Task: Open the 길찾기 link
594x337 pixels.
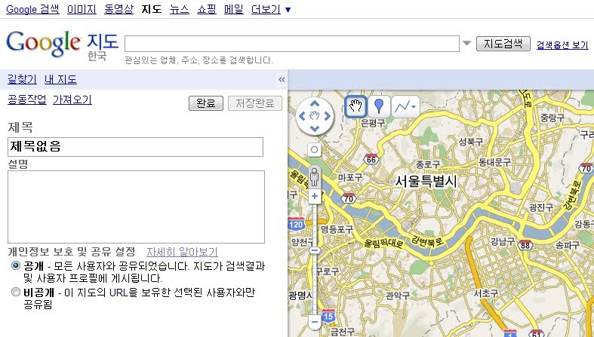Action: (22, 79)
